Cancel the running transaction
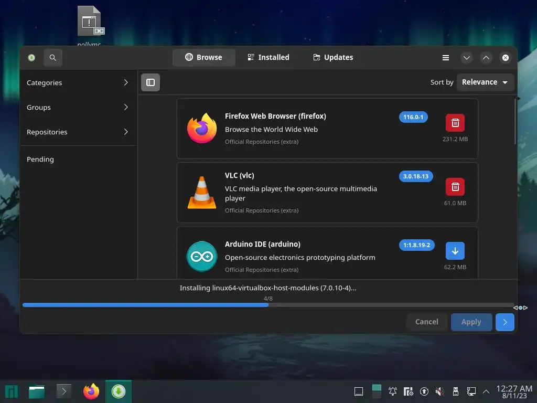 click(x=427, y=322)
